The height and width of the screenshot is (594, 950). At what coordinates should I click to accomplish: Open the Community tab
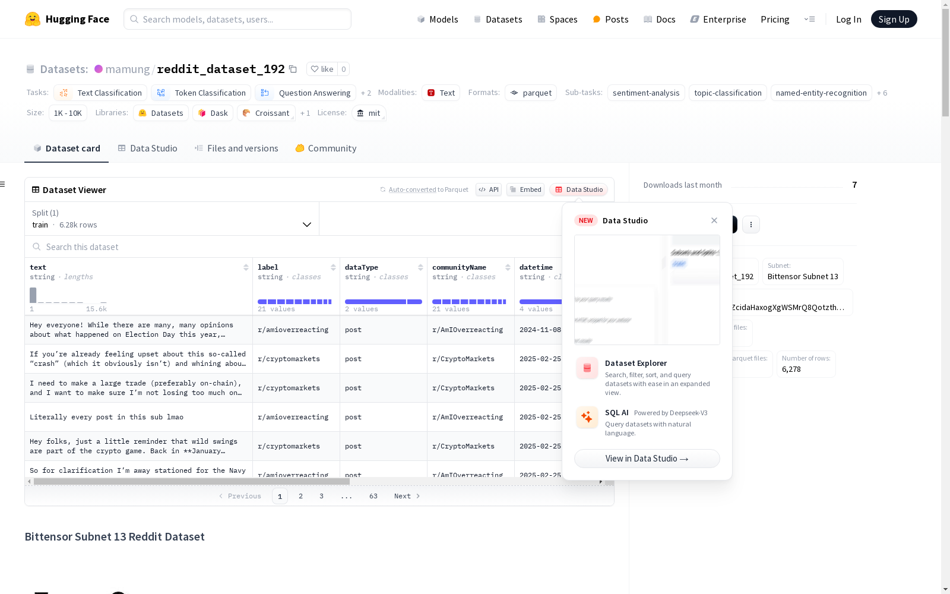pyautogui.click(x=326, y=148)
